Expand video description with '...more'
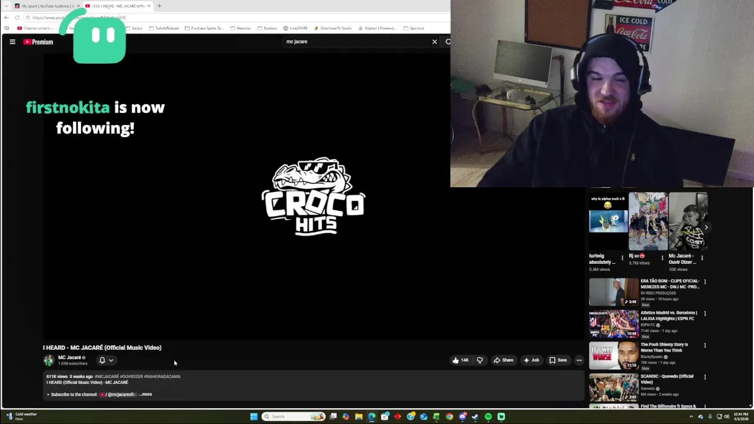Viewport: 754px width, 424px height. (145, 395)
